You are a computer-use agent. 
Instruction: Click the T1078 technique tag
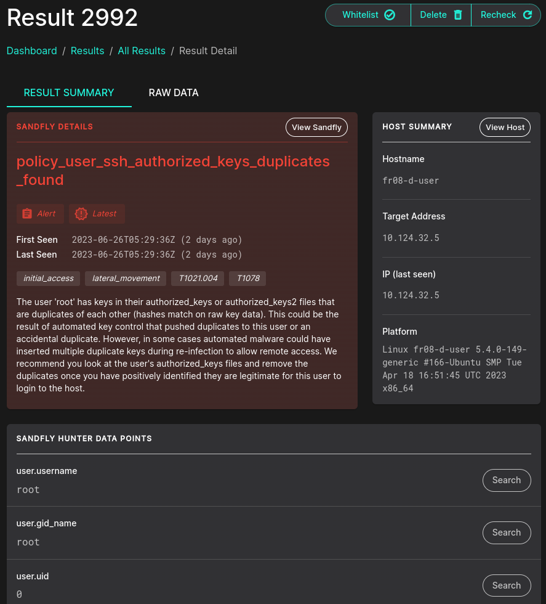[x=248, y=278]
